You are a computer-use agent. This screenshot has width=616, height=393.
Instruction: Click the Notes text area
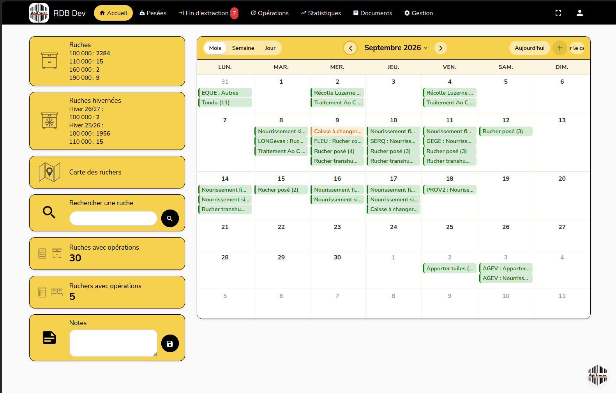(113, 343)
